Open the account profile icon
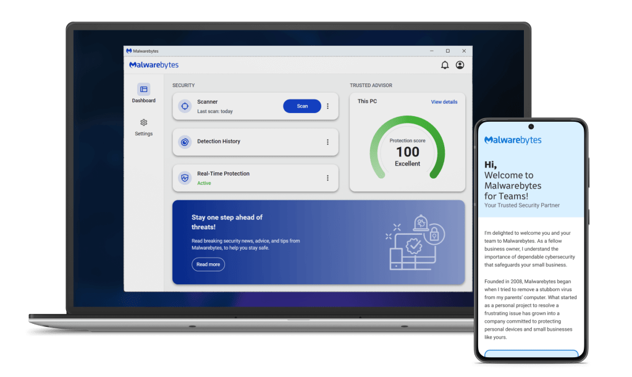This screenshot has width=632, height=377. point(460,64)
